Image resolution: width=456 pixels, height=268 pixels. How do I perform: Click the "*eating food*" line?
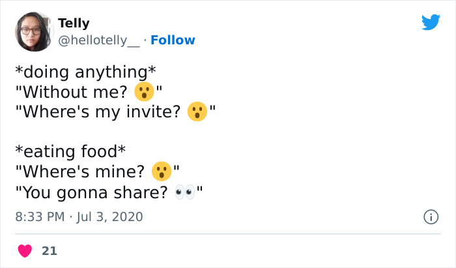[70, 152]
